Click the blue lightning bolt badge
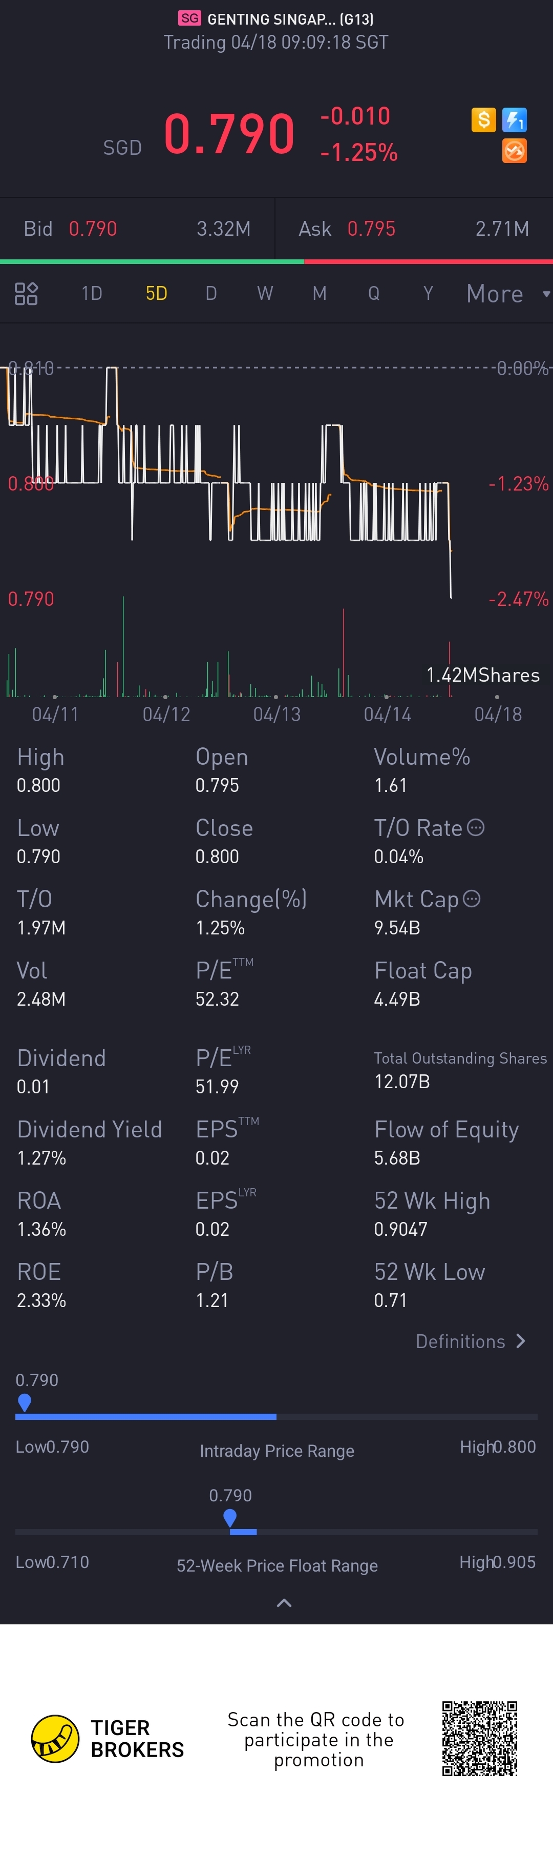Viewport: 553px width, 1854px height. tap(514, 119)
